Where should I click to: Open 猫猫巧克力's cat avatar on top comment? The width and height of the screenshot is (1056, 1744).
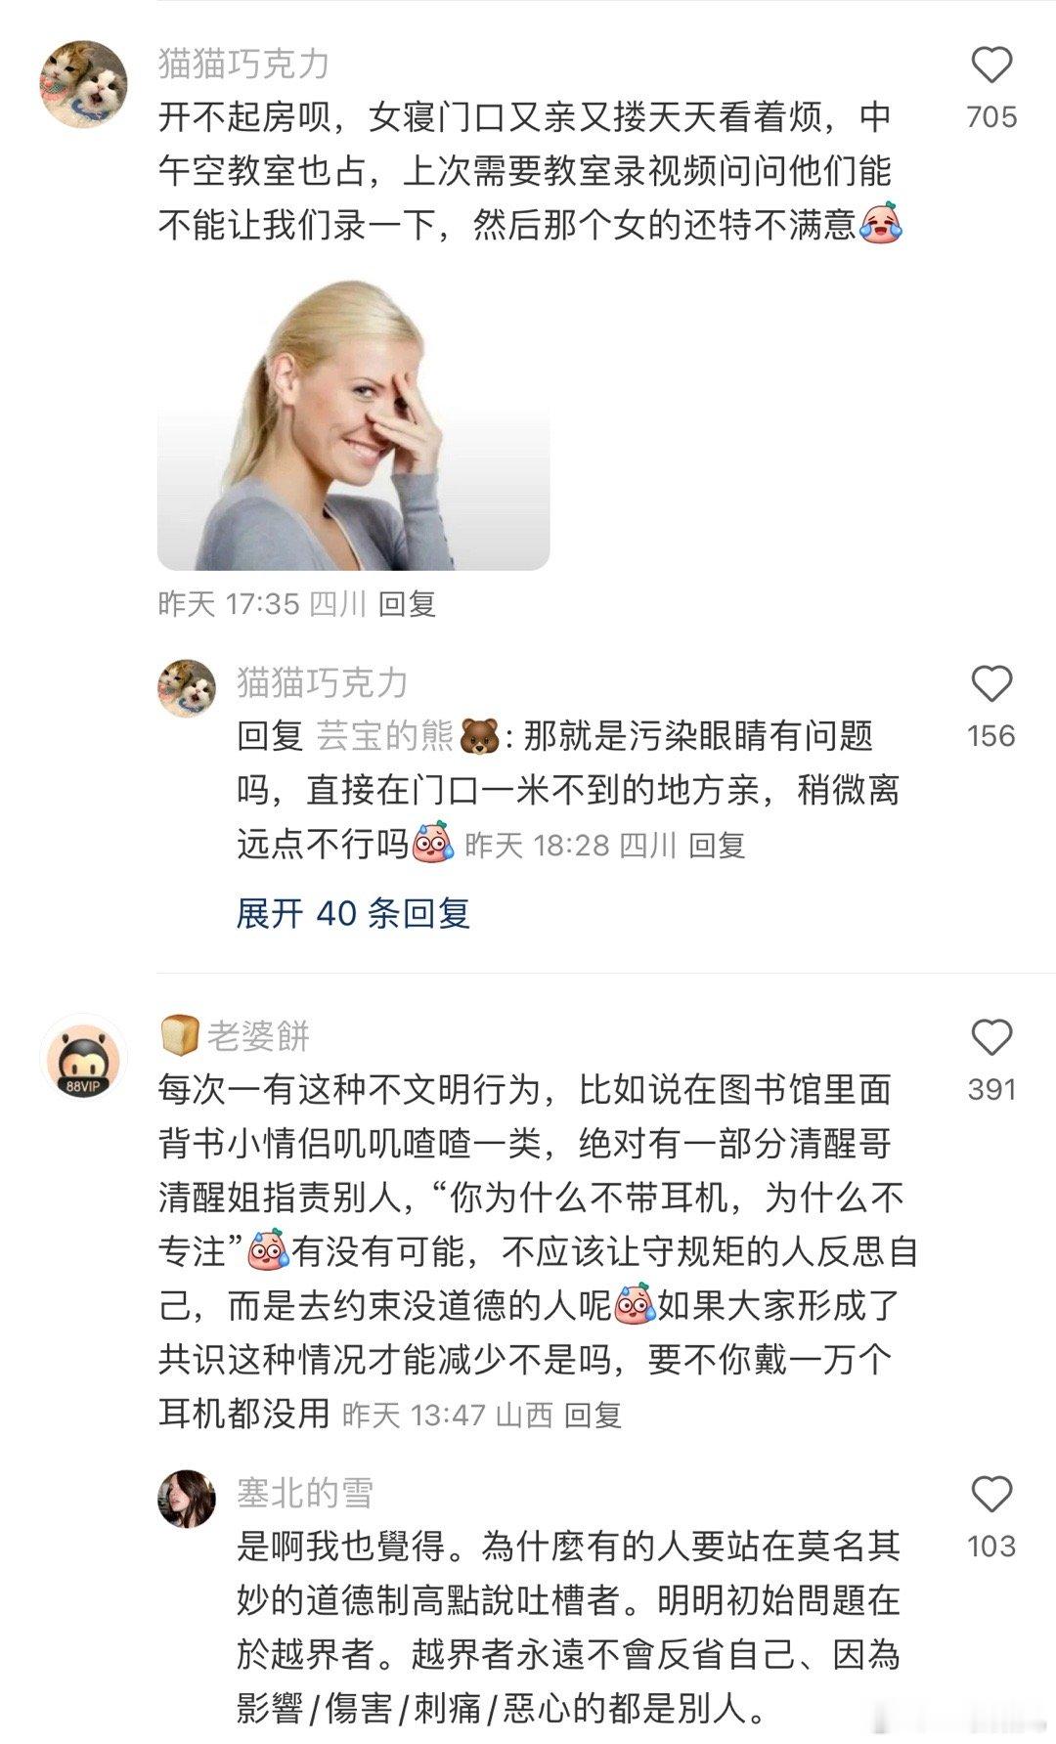coord(83,84)
